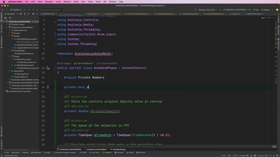The image size is (280, 157).
Task: Click the 10 usages code lens
Action: (x=64, y=63)
